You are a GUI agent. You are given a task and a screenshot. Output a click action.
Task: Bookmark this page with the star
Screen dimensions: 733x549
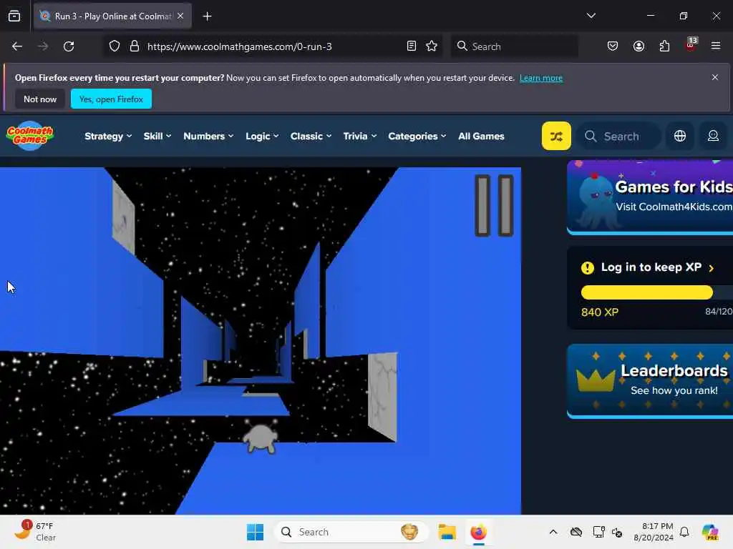click(x=432, y=46)
